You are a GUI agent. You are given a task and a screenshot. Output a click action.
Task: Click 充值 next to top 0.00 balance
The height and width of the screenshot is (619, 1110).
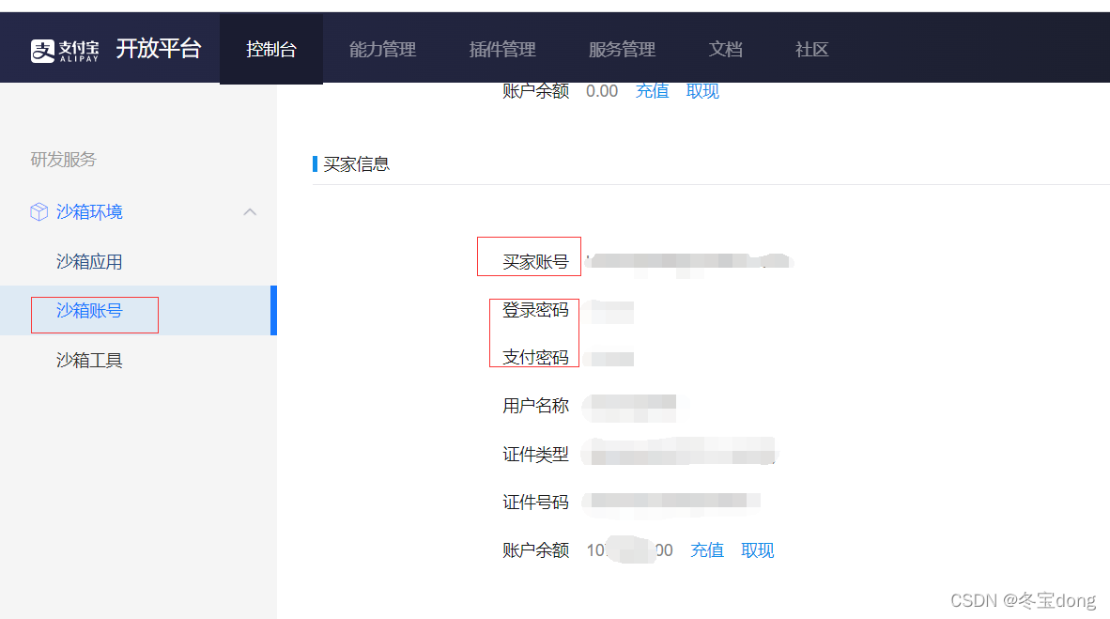point(652,91)
